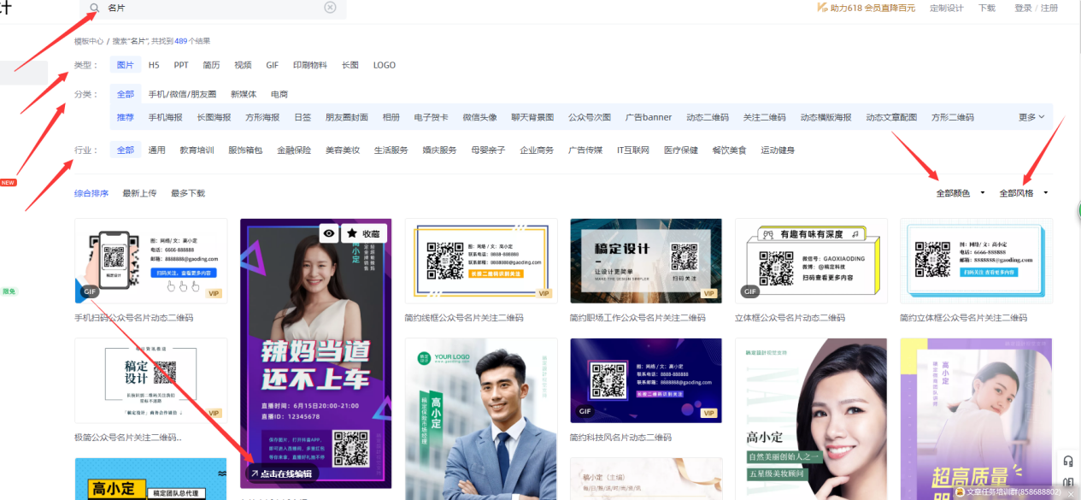This screenshot has height=500, width=1081.
Task: Select the 图片 type tab
Action: (x=125, y=65)
